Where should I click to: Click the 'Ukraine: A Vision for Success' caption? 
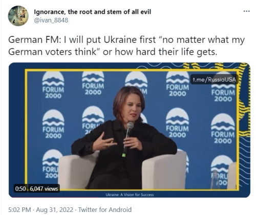(130, 195)
